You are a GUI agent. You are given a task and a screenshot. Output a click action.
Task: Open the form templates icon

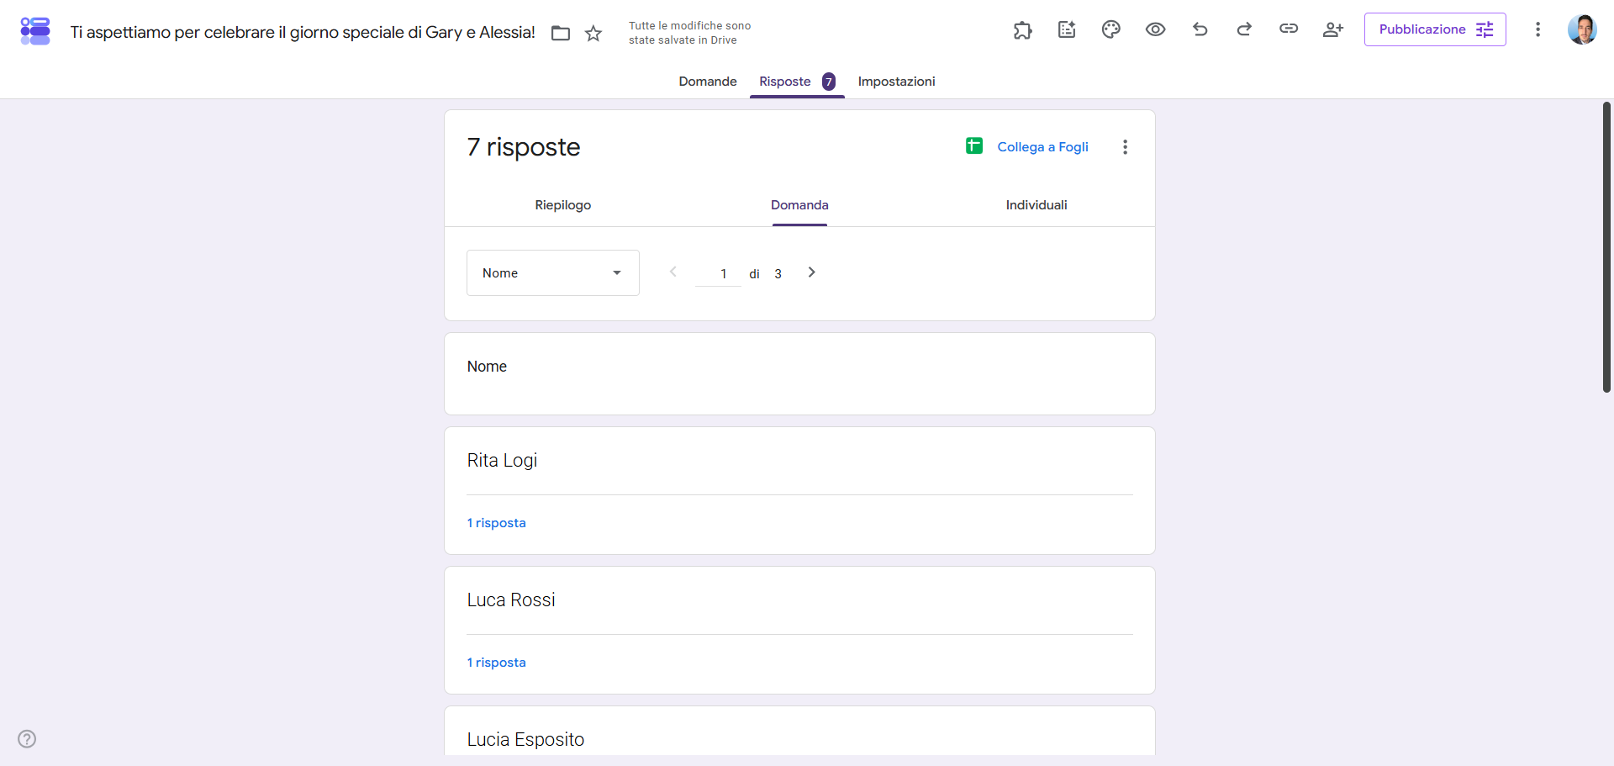coord(1067,30)
